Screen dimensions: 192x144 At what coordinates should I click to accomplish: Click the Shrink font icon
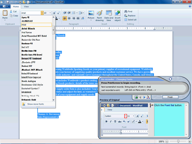[58, 13]
